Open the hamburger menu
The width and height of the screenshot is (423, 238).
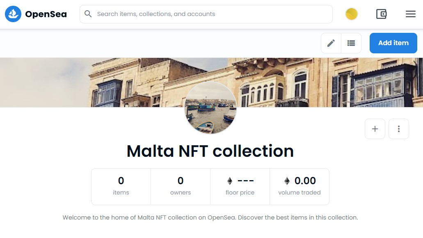[410, 14]
